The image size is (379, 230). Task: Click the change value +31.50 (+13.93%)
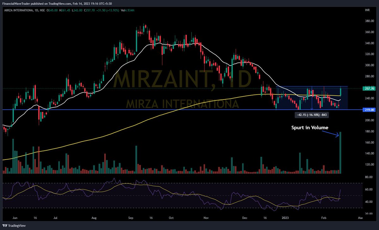click(x=108, y=11)
